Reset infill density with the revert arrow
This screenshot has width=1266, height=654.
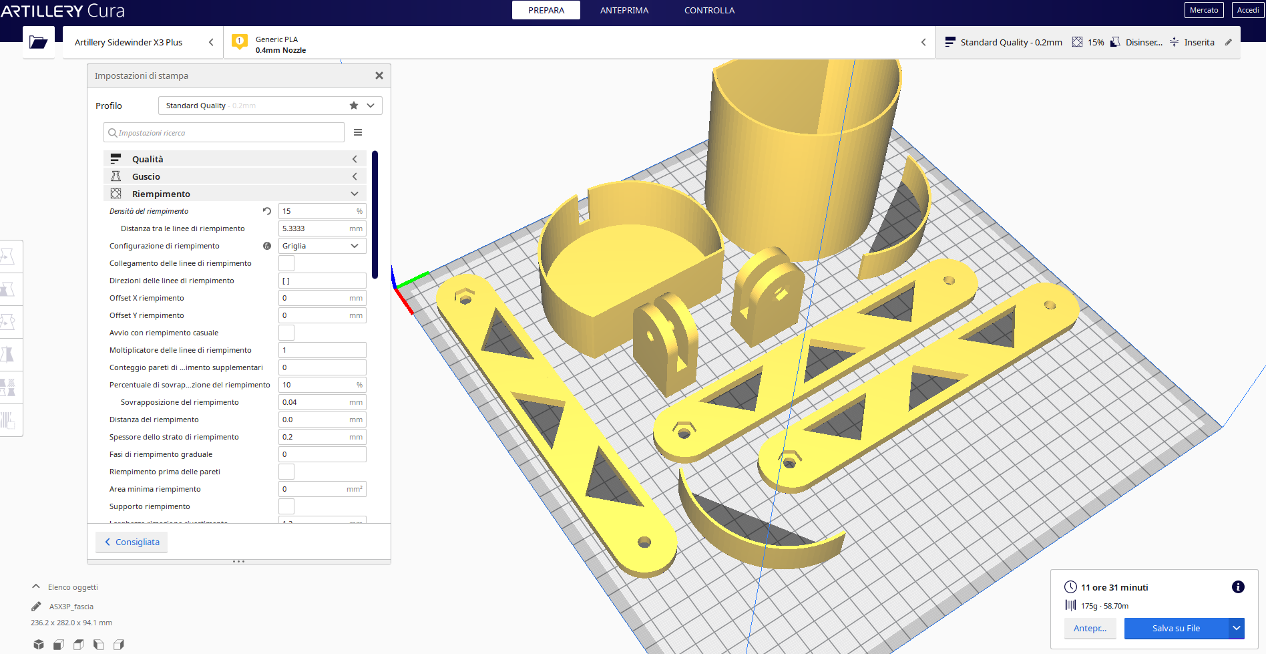click(267, 211)
